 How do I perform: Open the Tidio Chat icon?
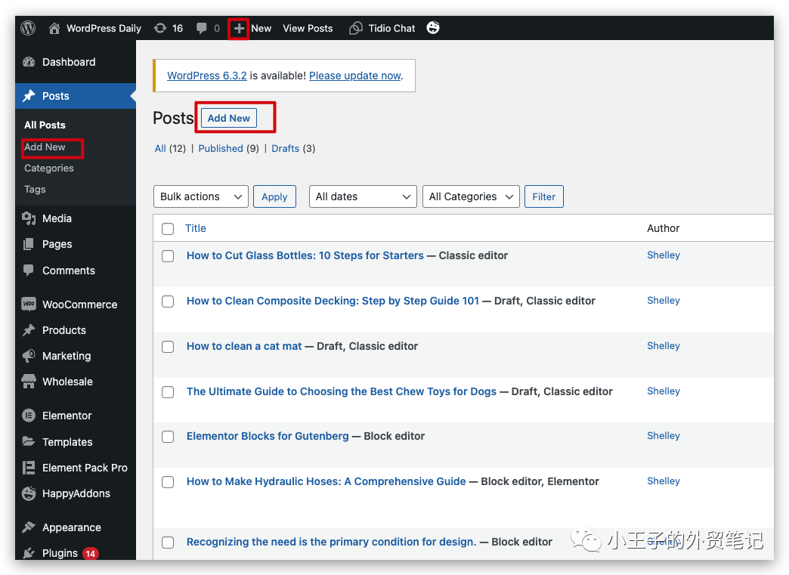(356, 28)
